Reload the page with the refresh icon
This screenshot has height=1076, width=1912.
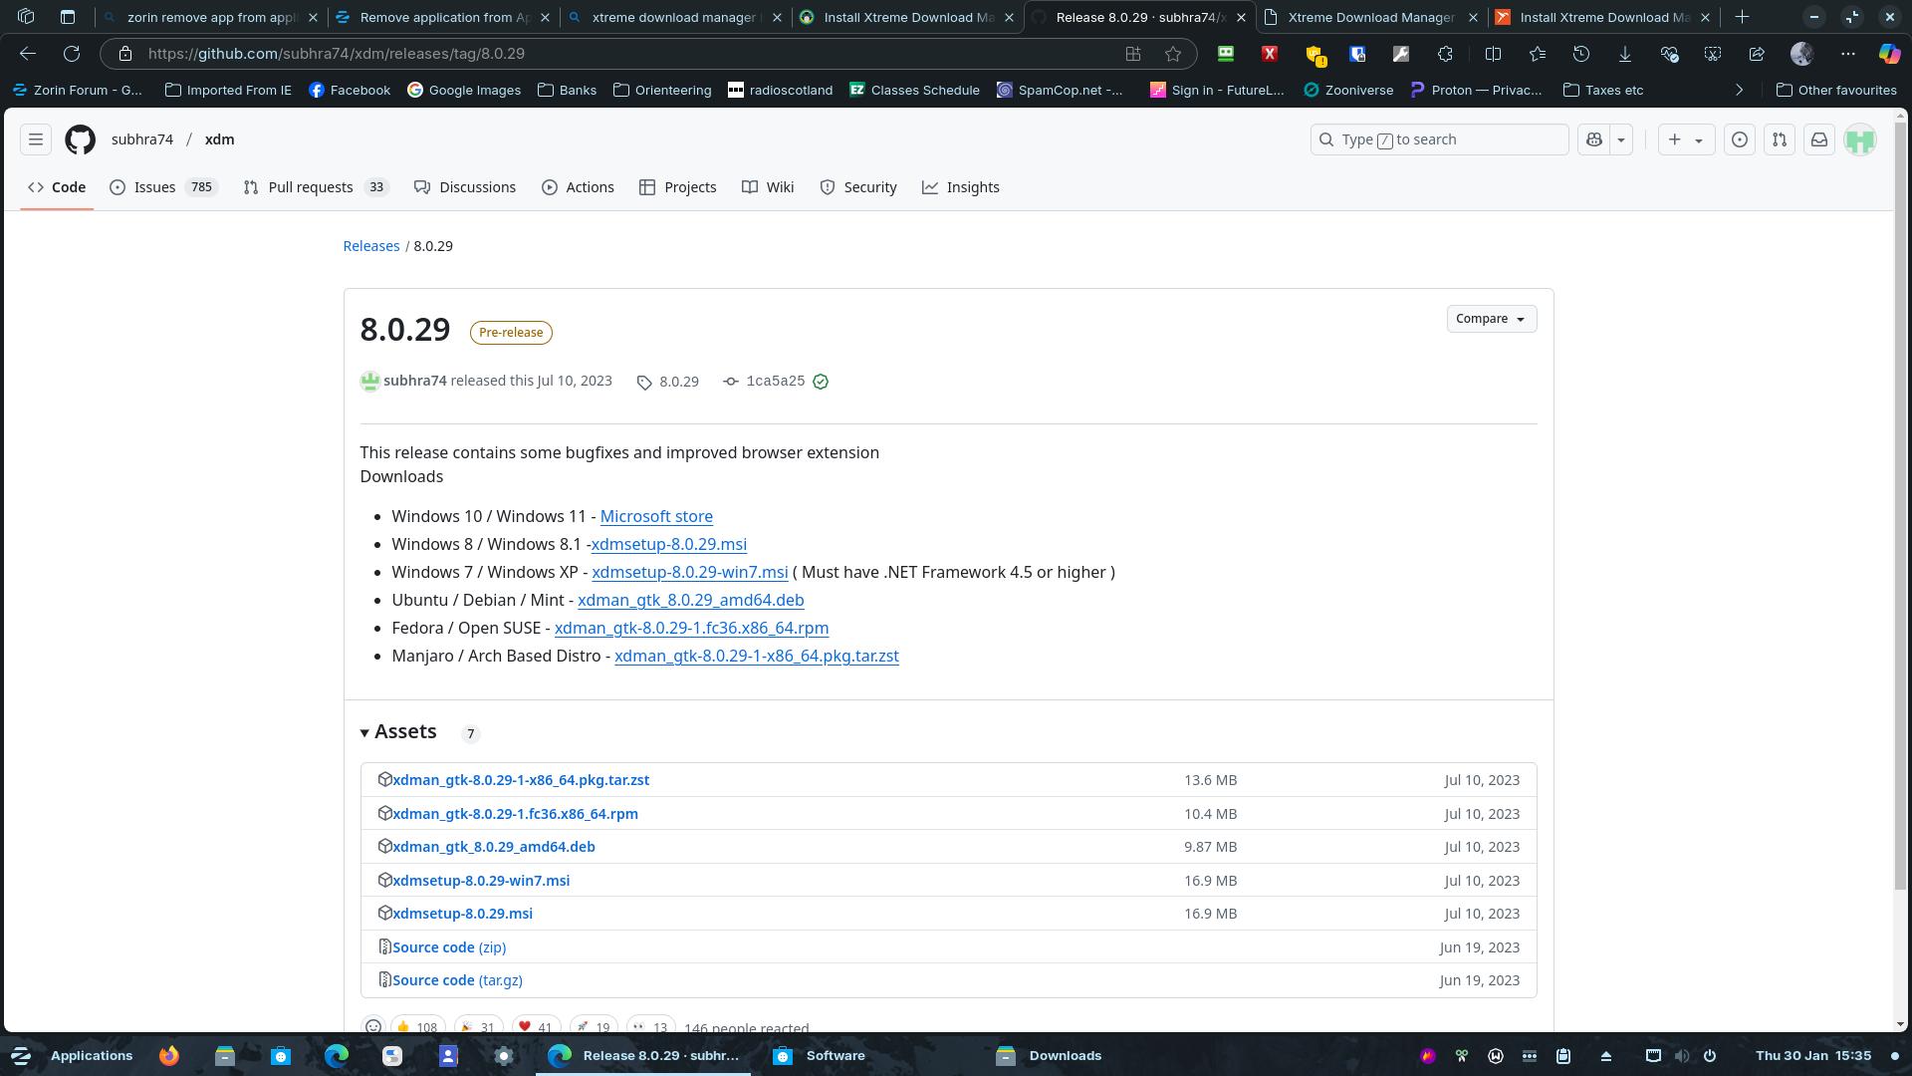tap(72, 54)
